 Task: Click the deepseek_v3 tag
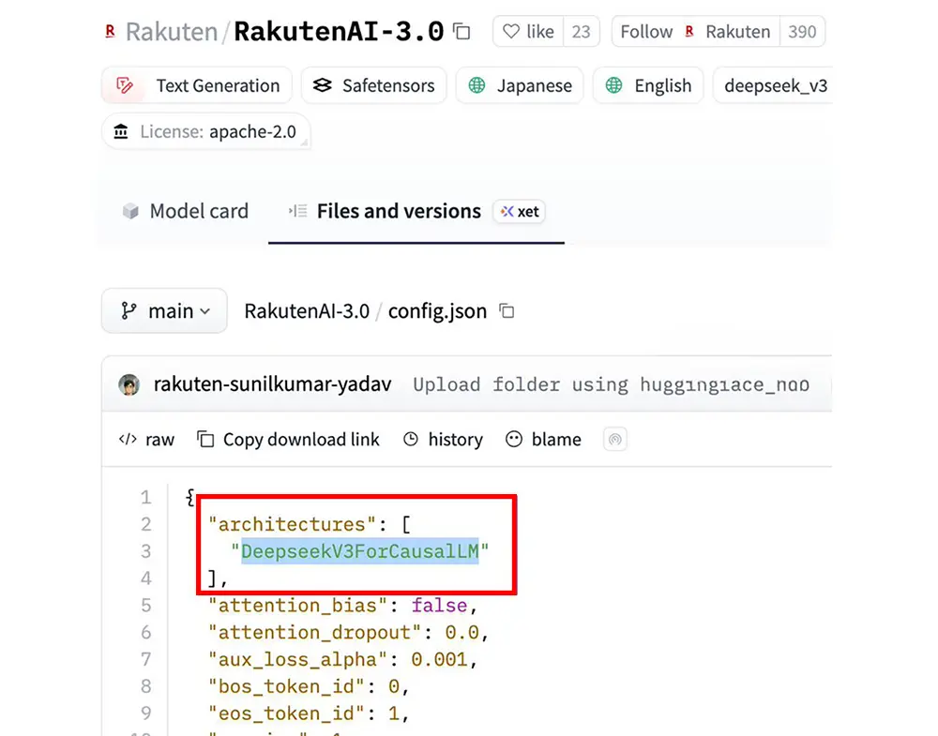coord(774,85)
